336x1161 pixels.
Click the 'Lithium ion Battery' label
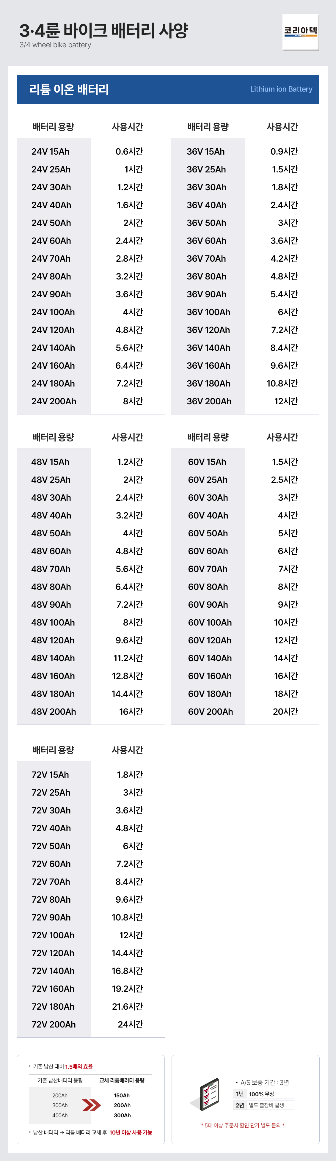(x=281, y=89)
